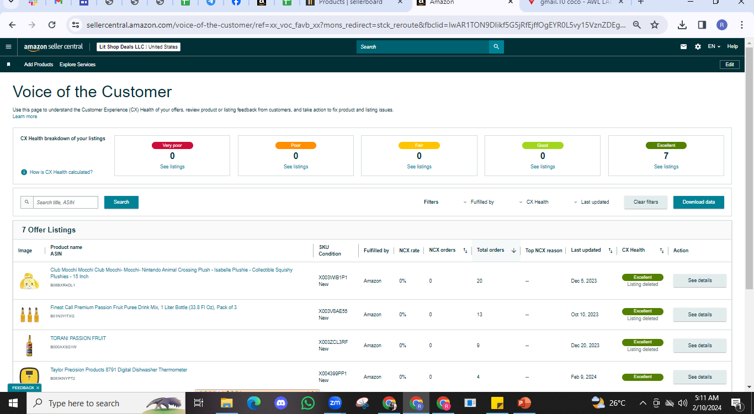Sort by CX Health arrows
Image resolution: width=754 pixels, height=414 pixels.
tap(661, 251)
